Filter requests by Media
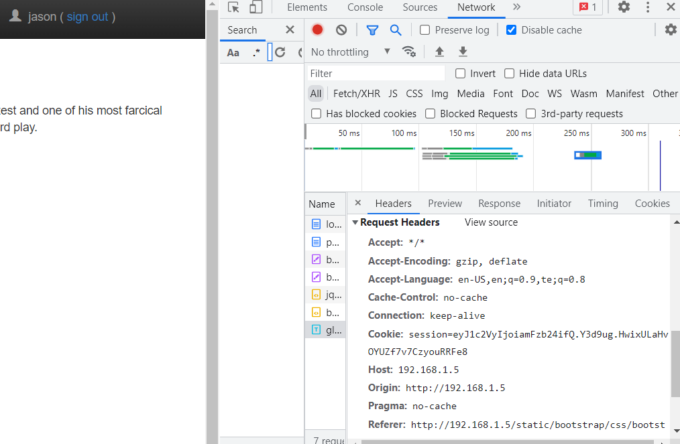The height and width of the screenshot is (444, 680). 471,94
